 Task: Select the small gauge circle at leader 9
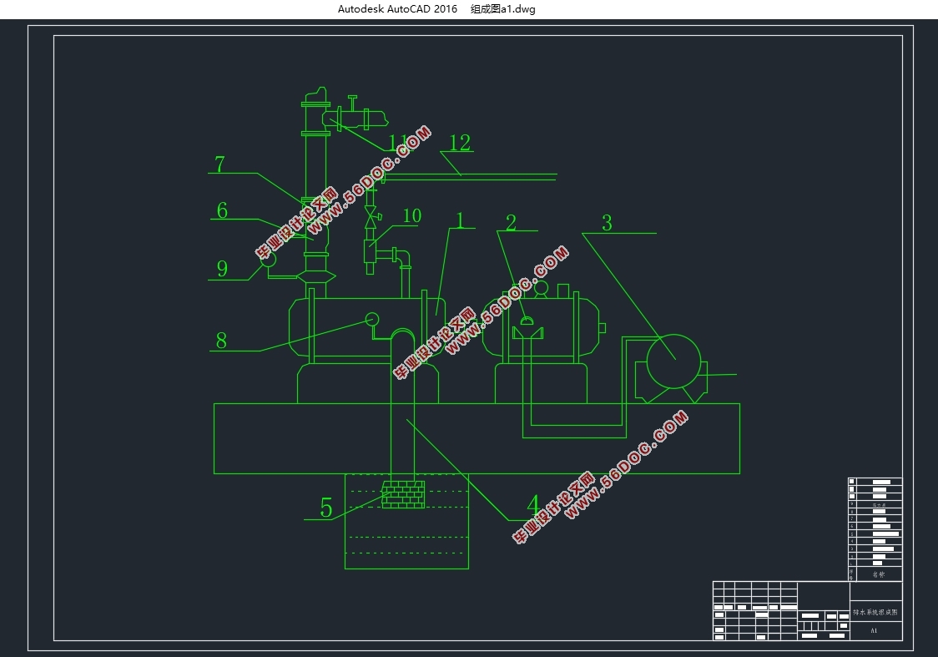pyautogui.click(x=269, y=260)
